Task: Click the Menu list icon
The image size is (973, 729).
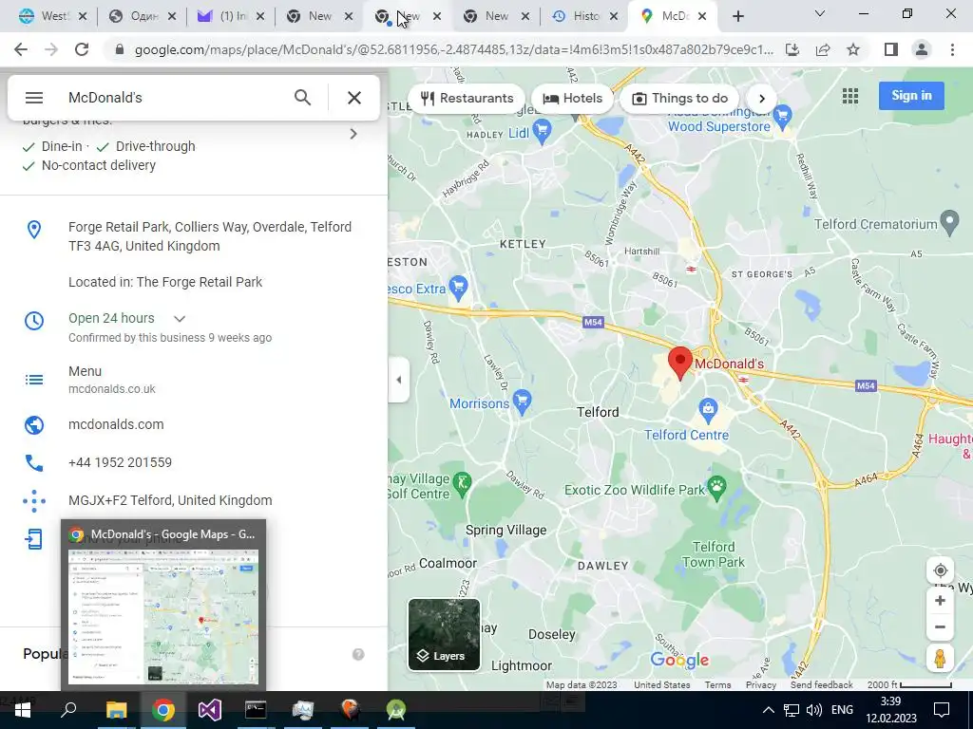Action: [x=34, y=380]
